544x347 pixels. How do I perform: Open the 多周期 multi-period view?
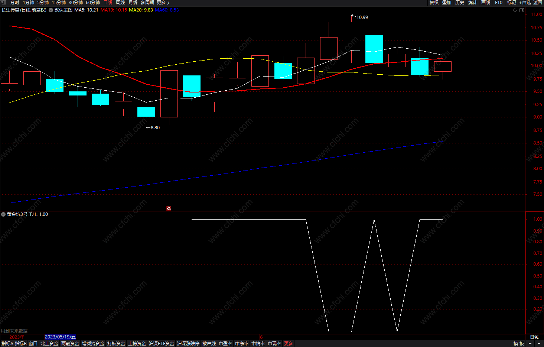click(147, 3)
